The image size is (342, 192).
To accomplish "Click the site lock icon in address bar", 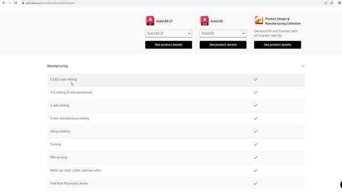I will [23, 3].
